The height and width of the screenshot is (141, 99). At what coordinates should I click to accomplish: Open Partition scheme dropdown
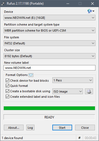[x=49, y=30]
